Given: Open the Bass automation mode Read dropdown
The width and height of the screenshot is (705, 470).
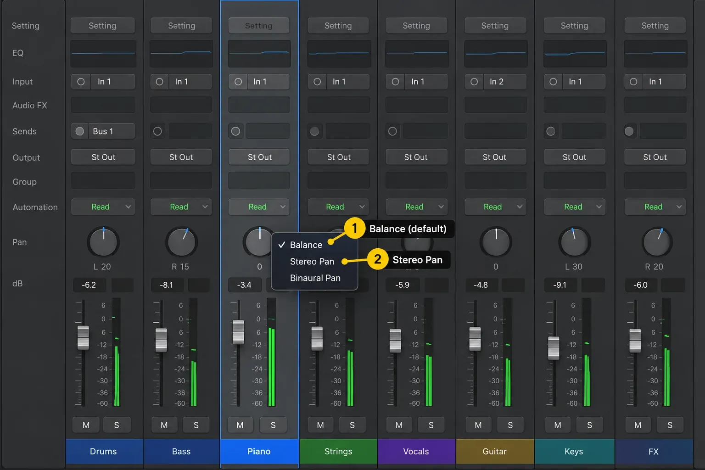Looking at the screenshot, I should 181,207.
